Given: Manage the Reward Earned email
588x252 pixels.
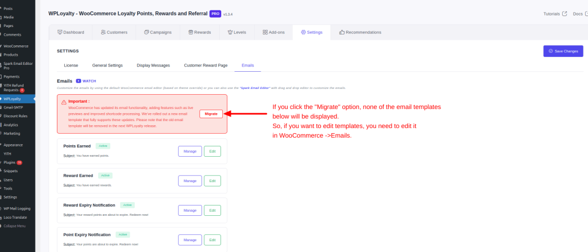Looking at the screenshot, I should click(x=189, y=181).
